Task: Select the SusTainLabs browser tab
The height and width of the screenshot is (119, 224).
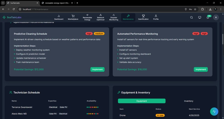Action: tap(23, 3)
